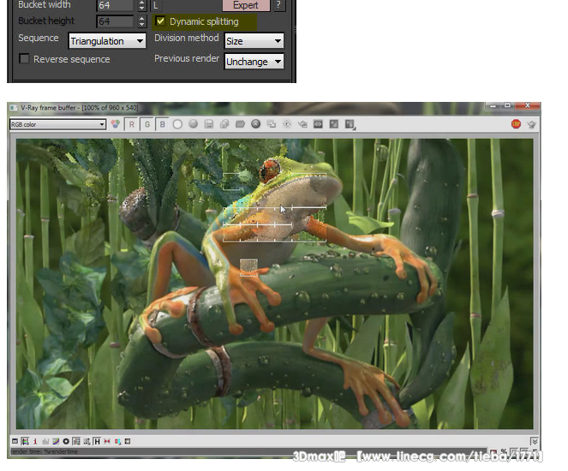Screen dimensions: 568x471
Task: Check Reverse sequence checkbox
Action: [24, 58]
